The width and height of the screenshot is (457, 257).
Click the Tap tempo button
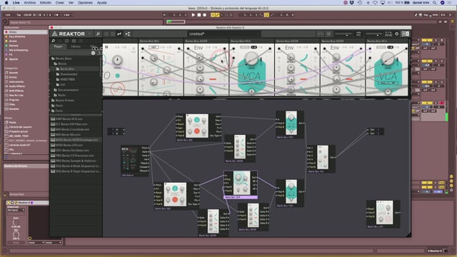click(19, 15)
